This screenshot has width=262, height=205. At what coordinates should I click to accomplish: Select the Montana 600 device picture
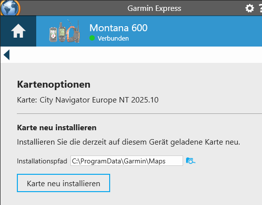[65, 31]
